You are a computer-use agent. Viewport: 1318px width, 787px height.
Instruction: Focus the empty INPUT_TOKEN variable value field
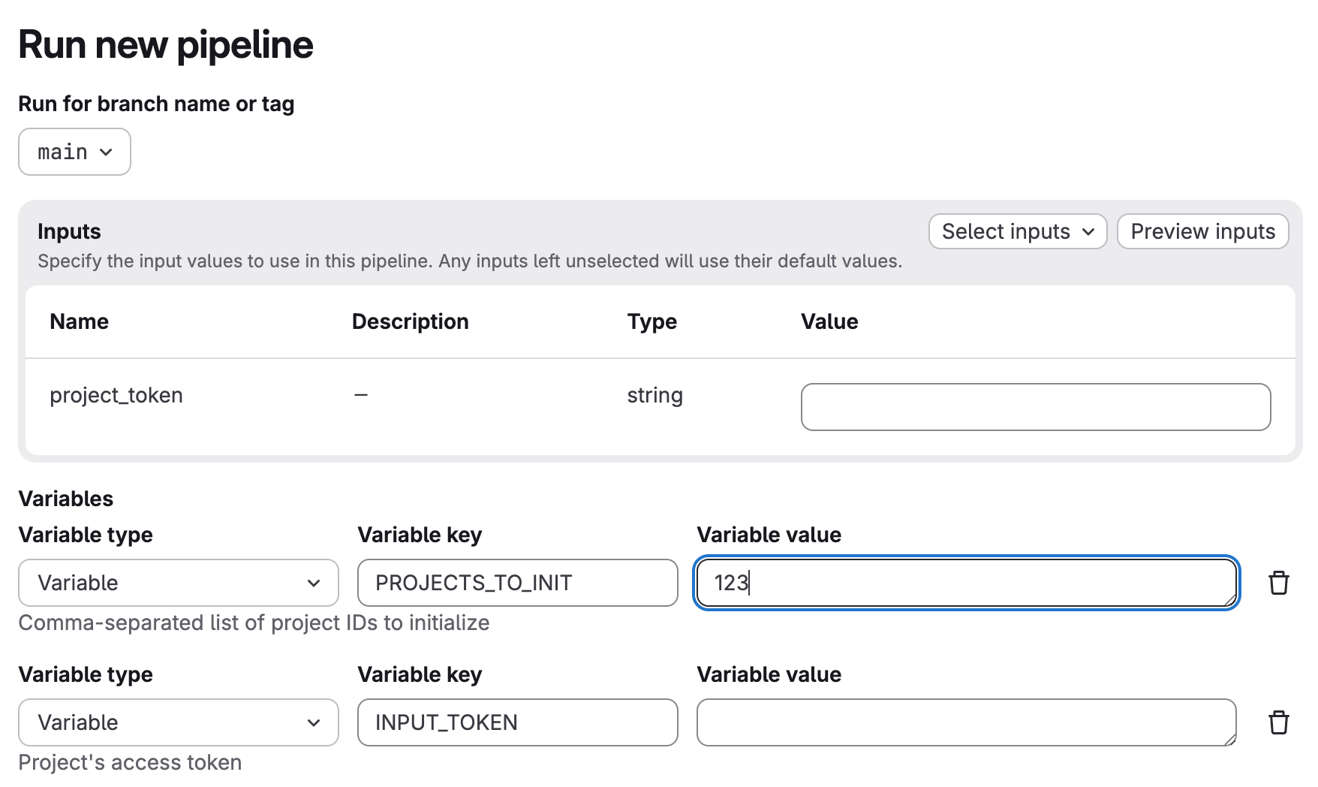click(x=967, y=722)
